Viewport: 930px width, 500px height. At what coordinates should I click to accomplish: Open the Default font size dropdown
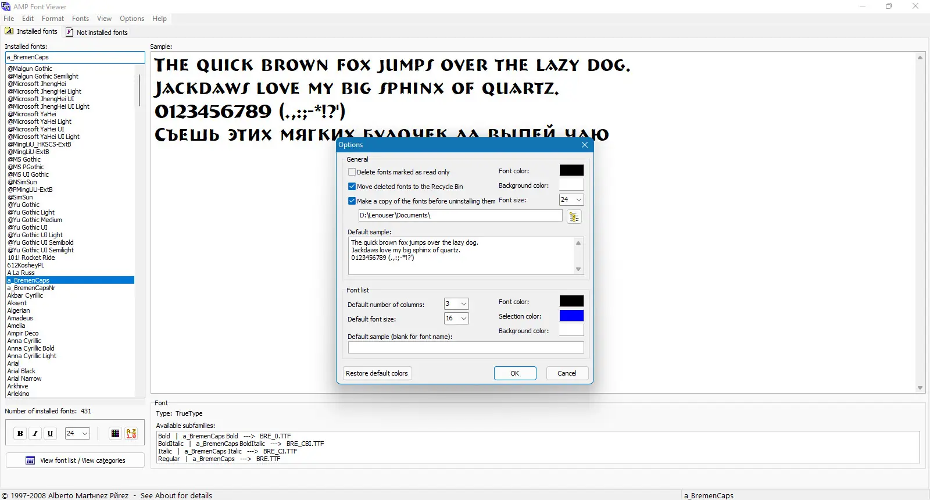[x=463, y=319]
